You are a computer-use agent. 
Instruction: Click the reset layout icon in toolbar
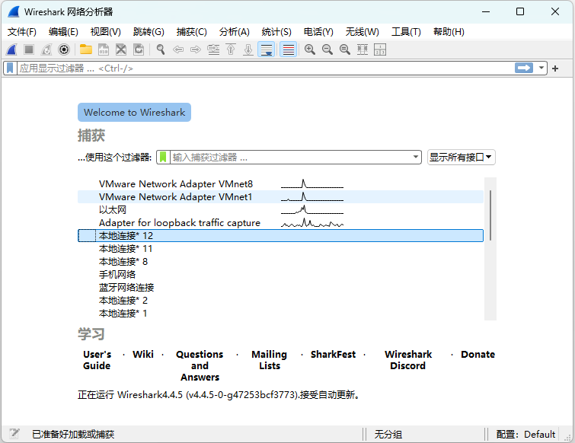(380, 49)
